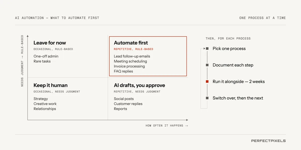Select 'FAQ replies' list item

123,71
